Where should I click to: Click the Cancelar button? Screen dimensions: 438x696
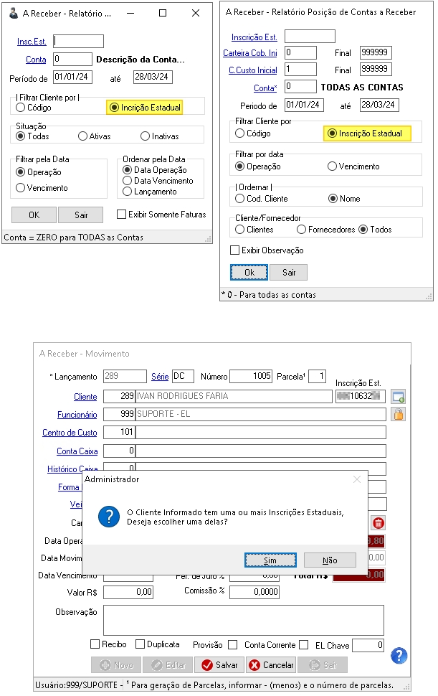(x=271, y=665)
